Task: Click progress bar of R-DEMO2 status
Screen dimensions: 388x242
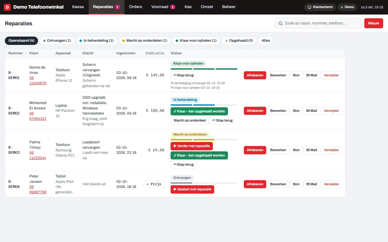Action: (204, 105)
